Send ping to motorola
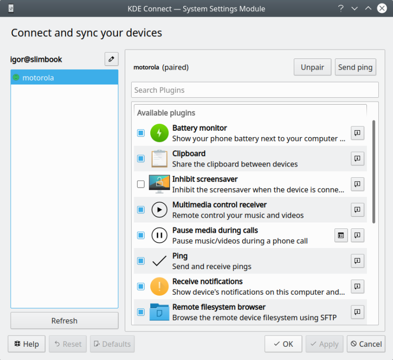This screenshot has width=393, height=360. tap(355, 67)
